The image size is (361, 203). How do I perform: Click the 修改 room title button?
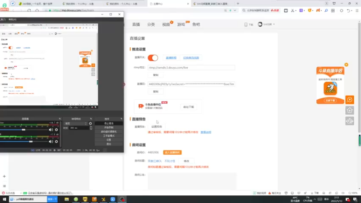click(x=186, y=161)
